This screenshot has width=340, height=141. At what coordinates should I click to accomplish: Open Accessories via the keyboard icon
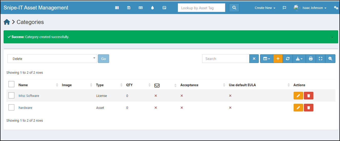point(141,8)
